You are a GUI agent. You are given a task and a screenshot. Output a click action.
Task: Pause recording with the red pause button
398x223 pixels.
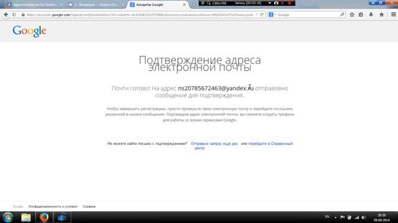(282, 3)
